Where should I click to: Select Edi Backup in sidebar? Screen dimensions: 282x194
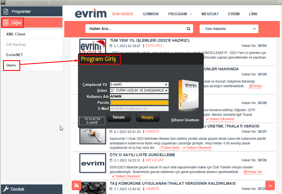[x=31, y=45]
